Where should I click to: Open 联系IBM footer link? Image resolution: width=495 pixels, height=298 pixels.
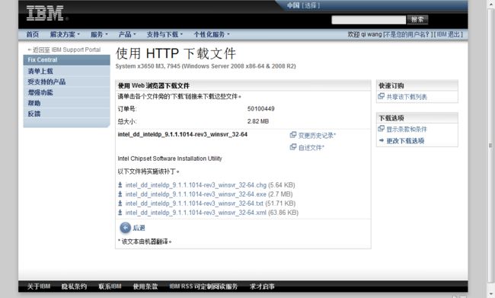[110, 287]
